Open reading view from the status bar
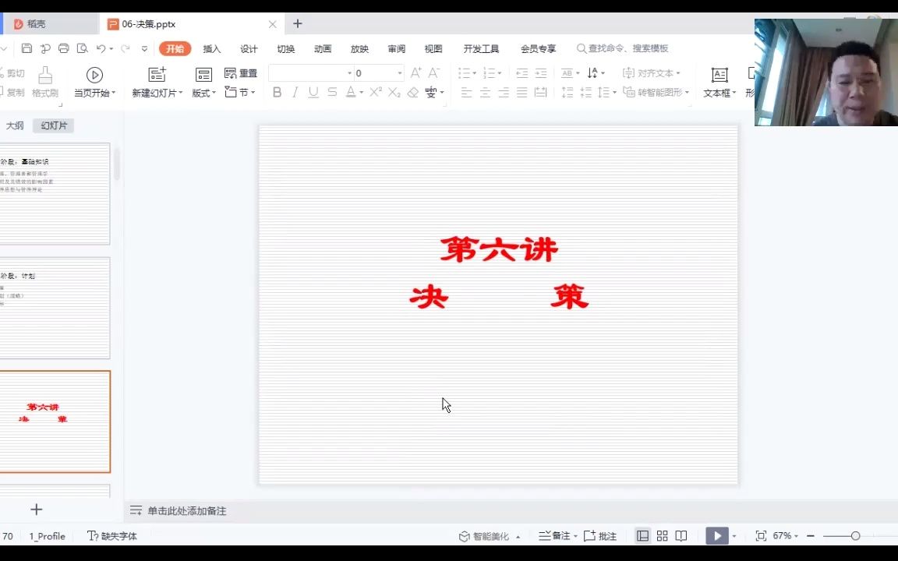Image resolution: width=898 pixels, height=561 pixels. click(x=681, y=535)
